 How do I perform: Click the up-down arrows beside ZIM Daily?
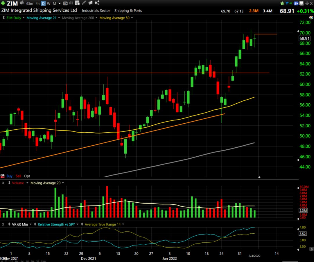tap(3, 18)
